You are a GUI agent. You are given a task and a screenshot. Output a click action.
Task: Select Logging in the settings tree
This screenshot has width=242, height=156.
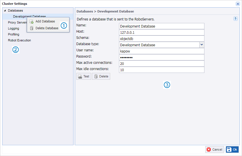point(14,28)
